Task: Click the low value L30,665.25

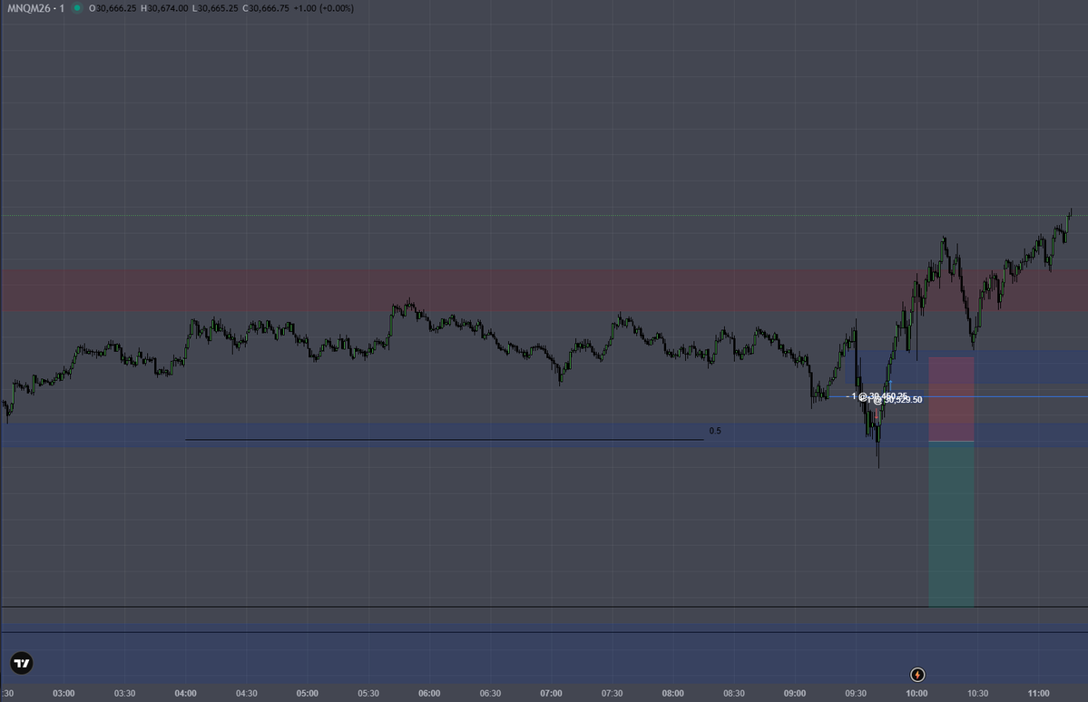Action: point(215,8)
